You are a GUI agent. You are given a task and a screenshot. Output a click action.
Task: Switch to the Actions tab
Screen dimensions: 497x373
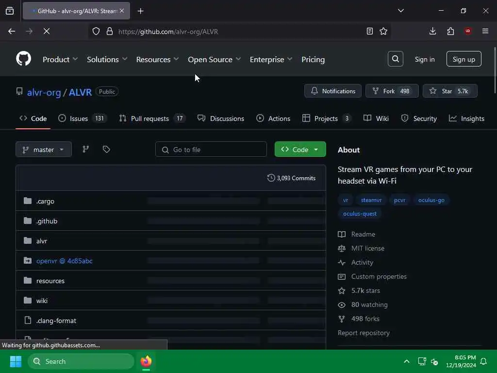[x=273, y=119]
